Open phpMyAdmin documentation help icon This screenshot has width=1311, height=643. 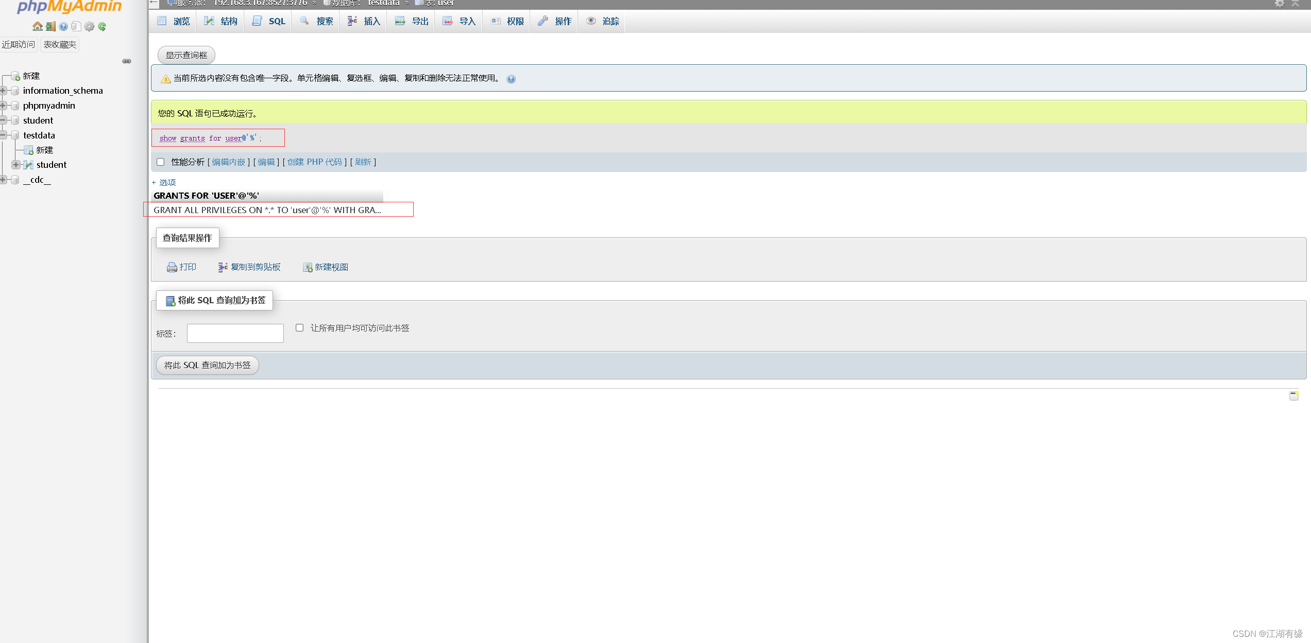coord(63,26)
